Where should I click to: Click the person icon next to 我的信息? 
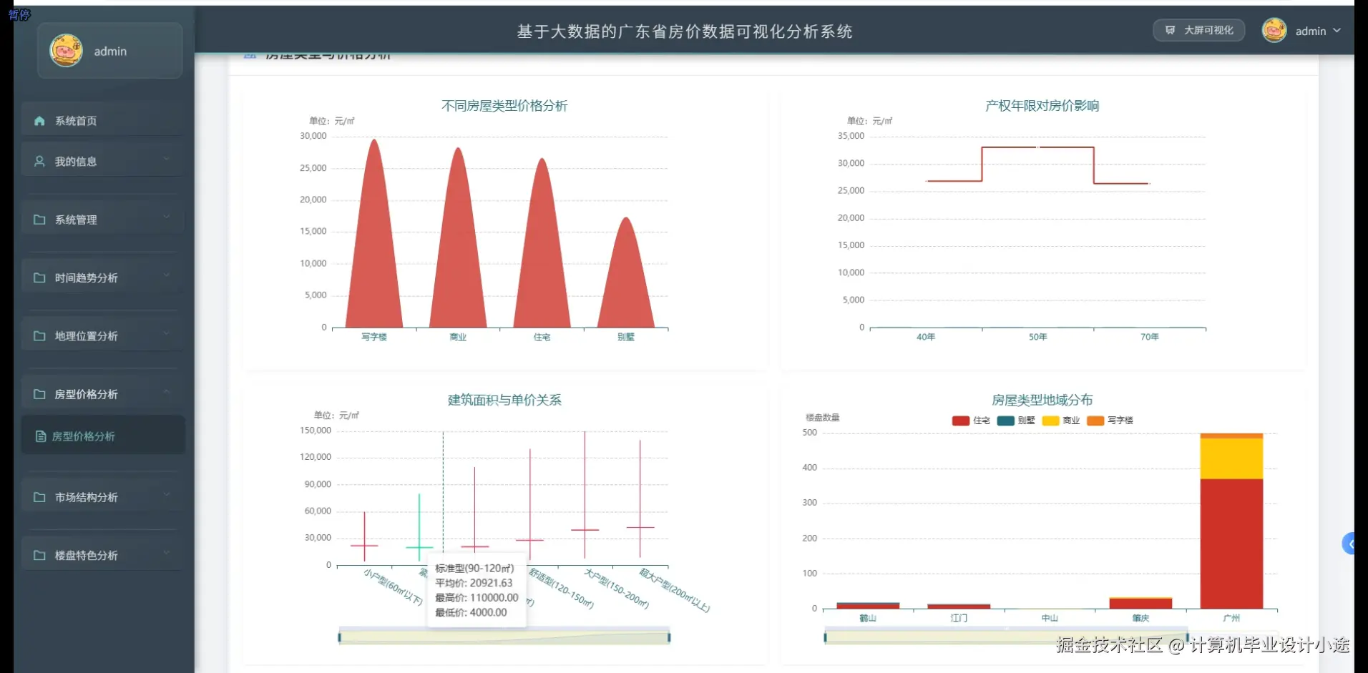(39, 161)
